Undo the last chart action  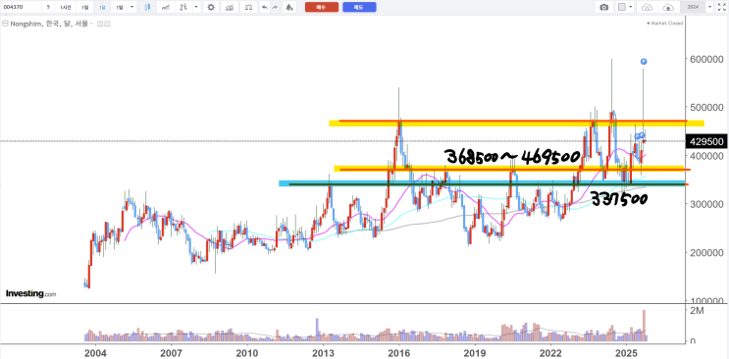click(x=265, y=7)
